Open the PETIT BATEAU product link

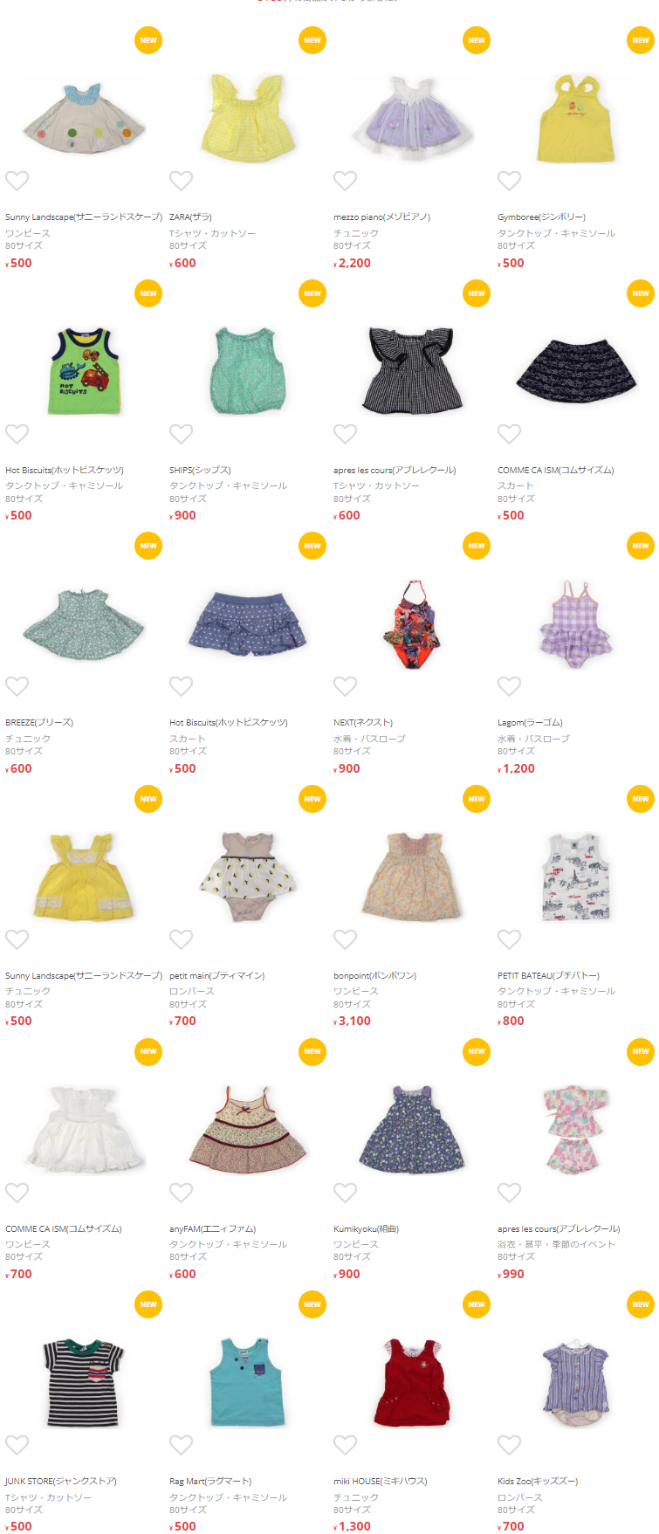point(548,975)
